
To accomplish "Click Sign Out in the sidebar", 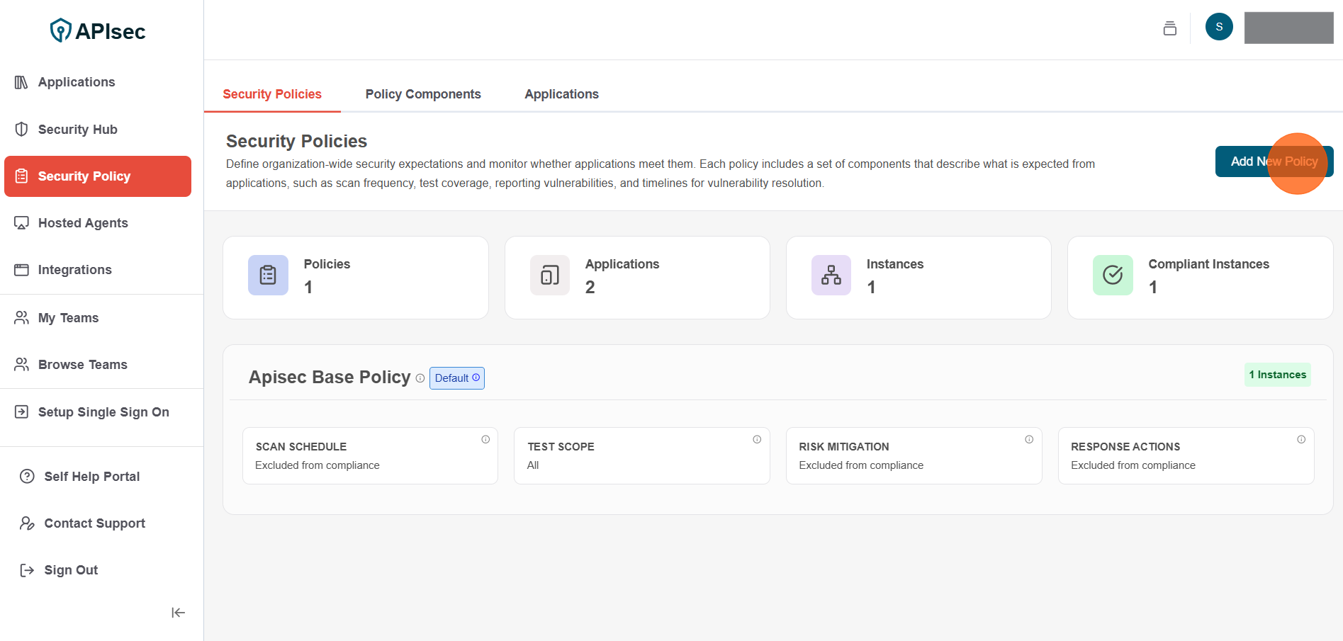I will [71, 570].
